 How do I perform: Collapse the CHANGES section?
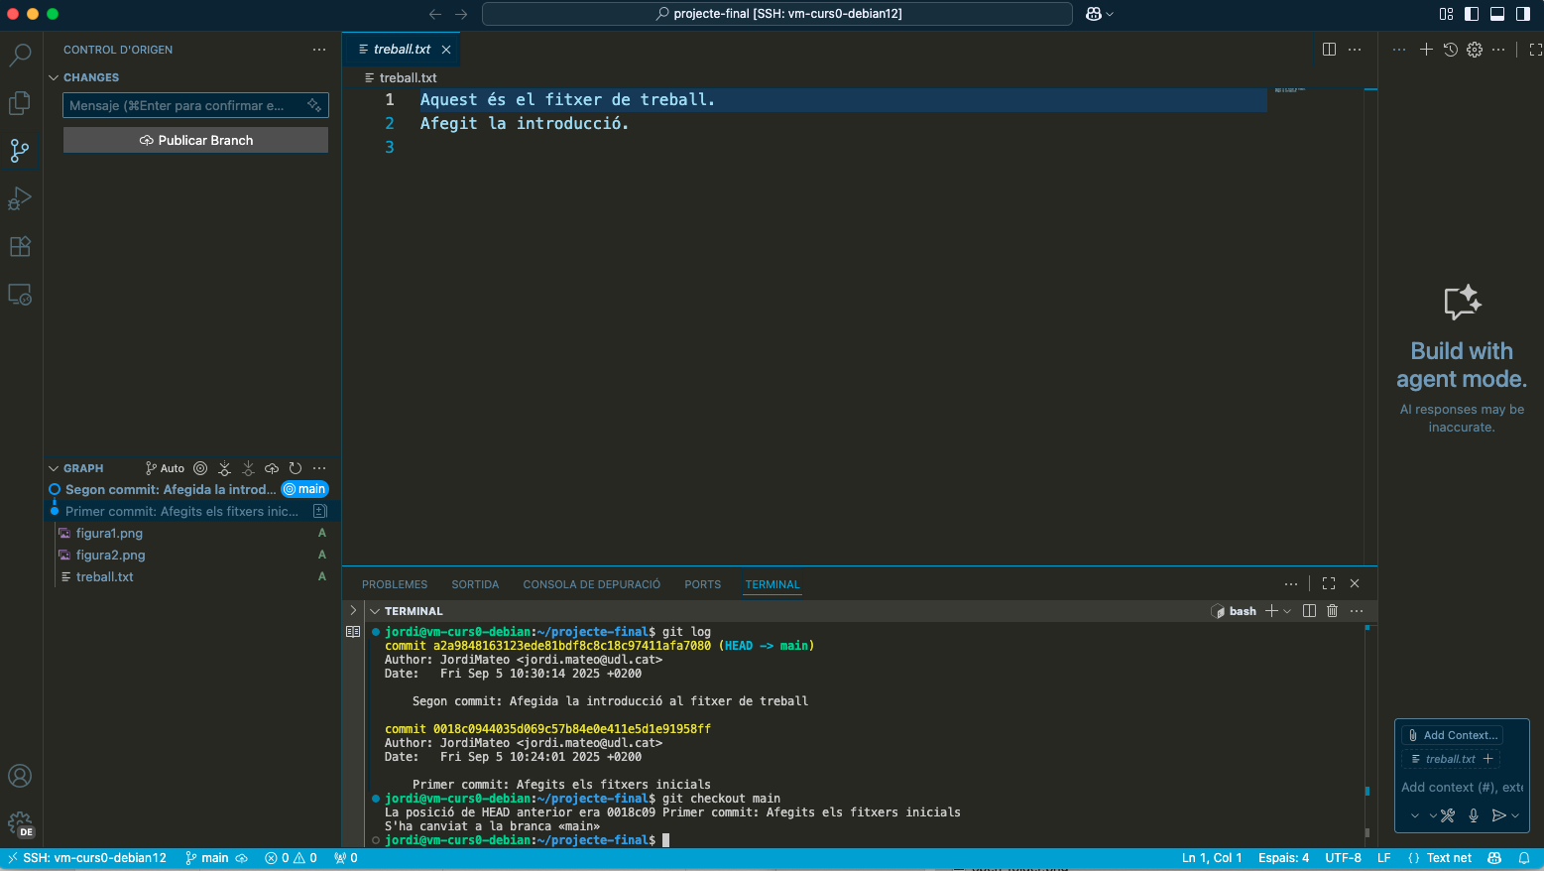pos(54,77)
